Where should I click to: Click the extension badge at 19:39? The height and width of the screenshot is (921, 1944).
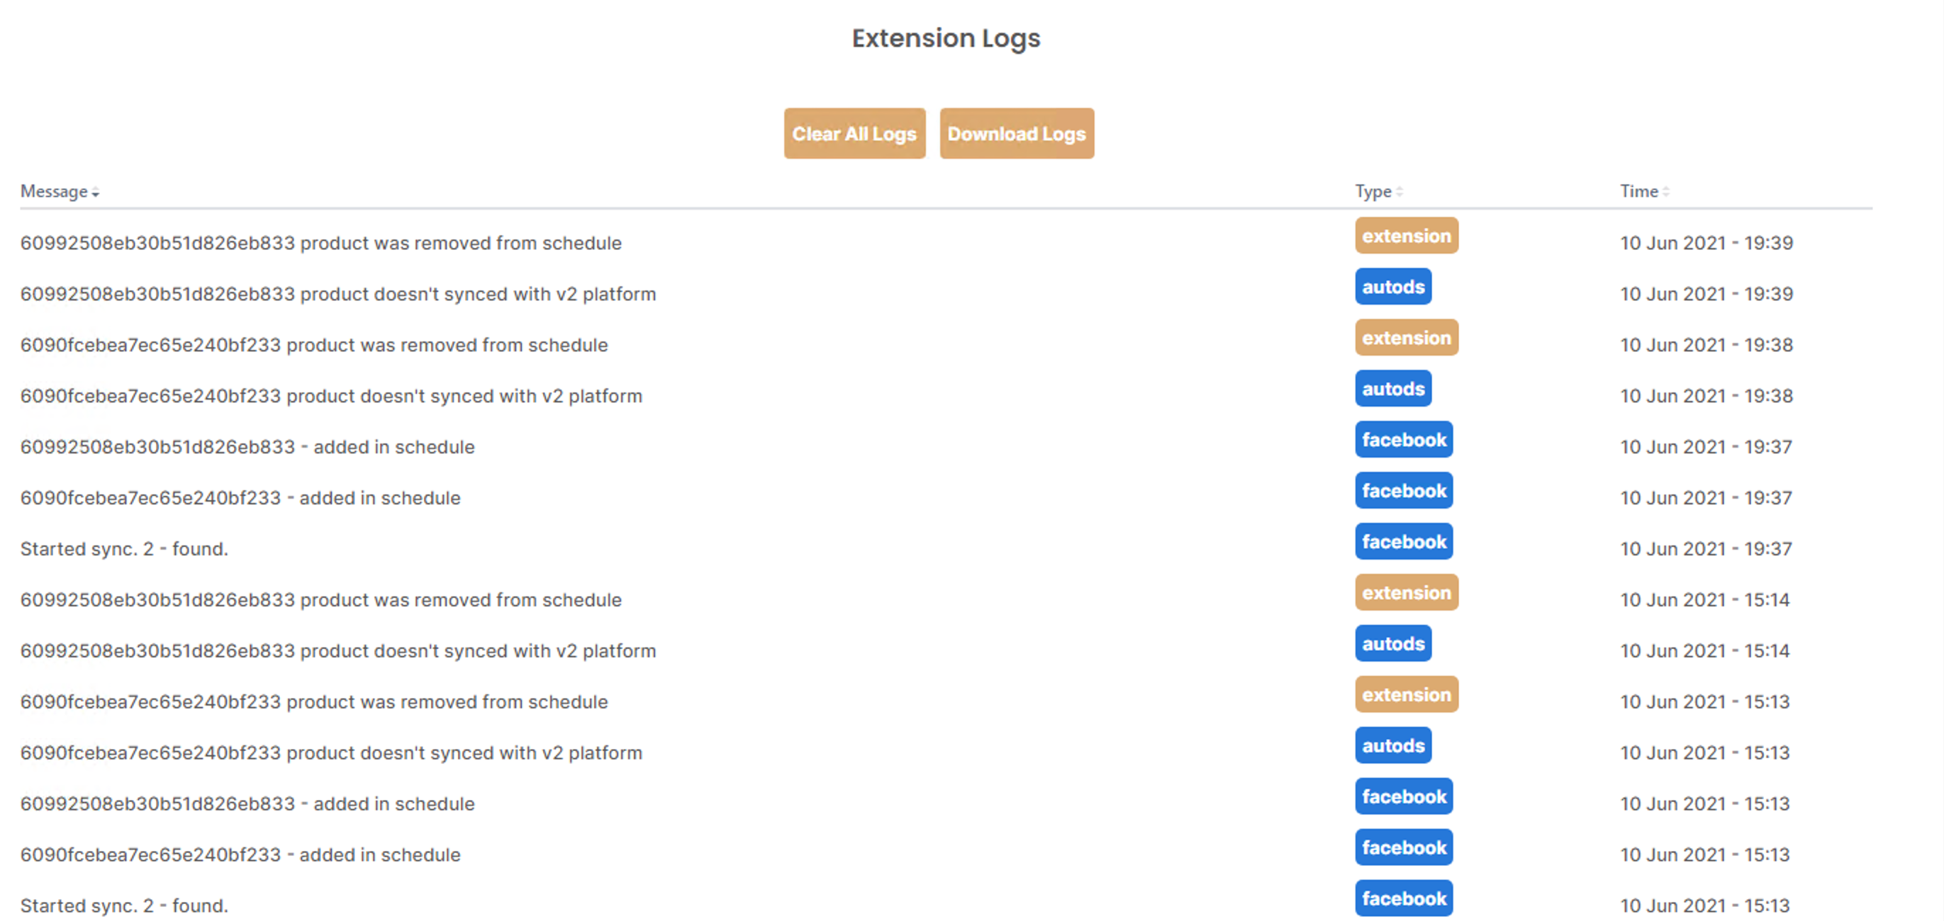point(1407,235)
